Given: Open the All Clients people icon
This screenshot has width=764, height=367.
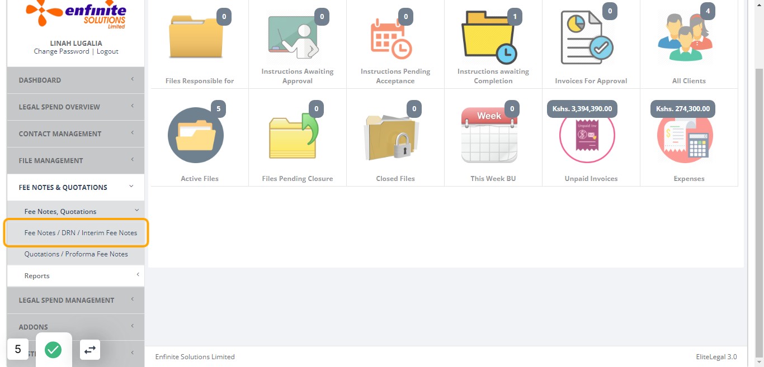Looking at the screenshot, I should point(685,38).
